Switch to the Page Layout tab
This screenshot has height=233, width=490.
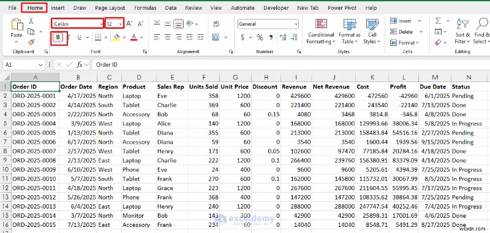pos(110,8)
